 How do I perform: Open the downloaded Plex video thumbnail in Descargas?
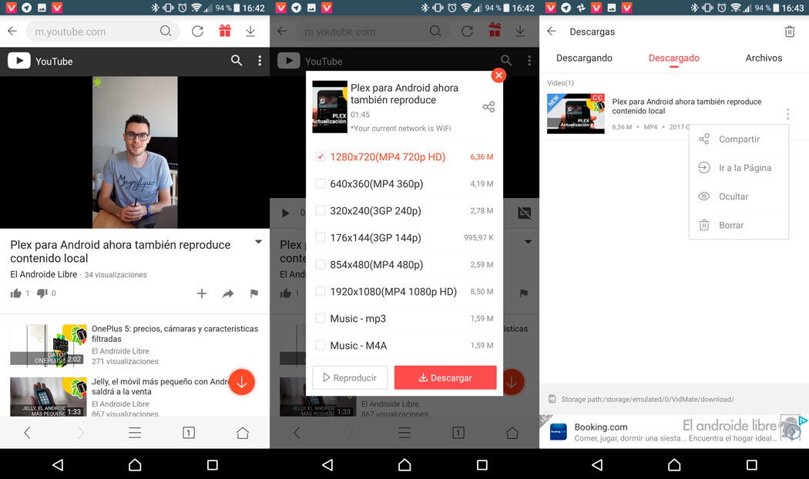[576, 113]
